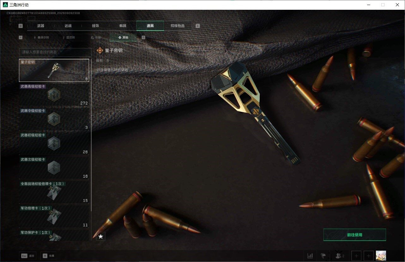The width and height of the screenshot is (405, 262).
Task: Switch to the 近战 tab
Action: (68, 26)
